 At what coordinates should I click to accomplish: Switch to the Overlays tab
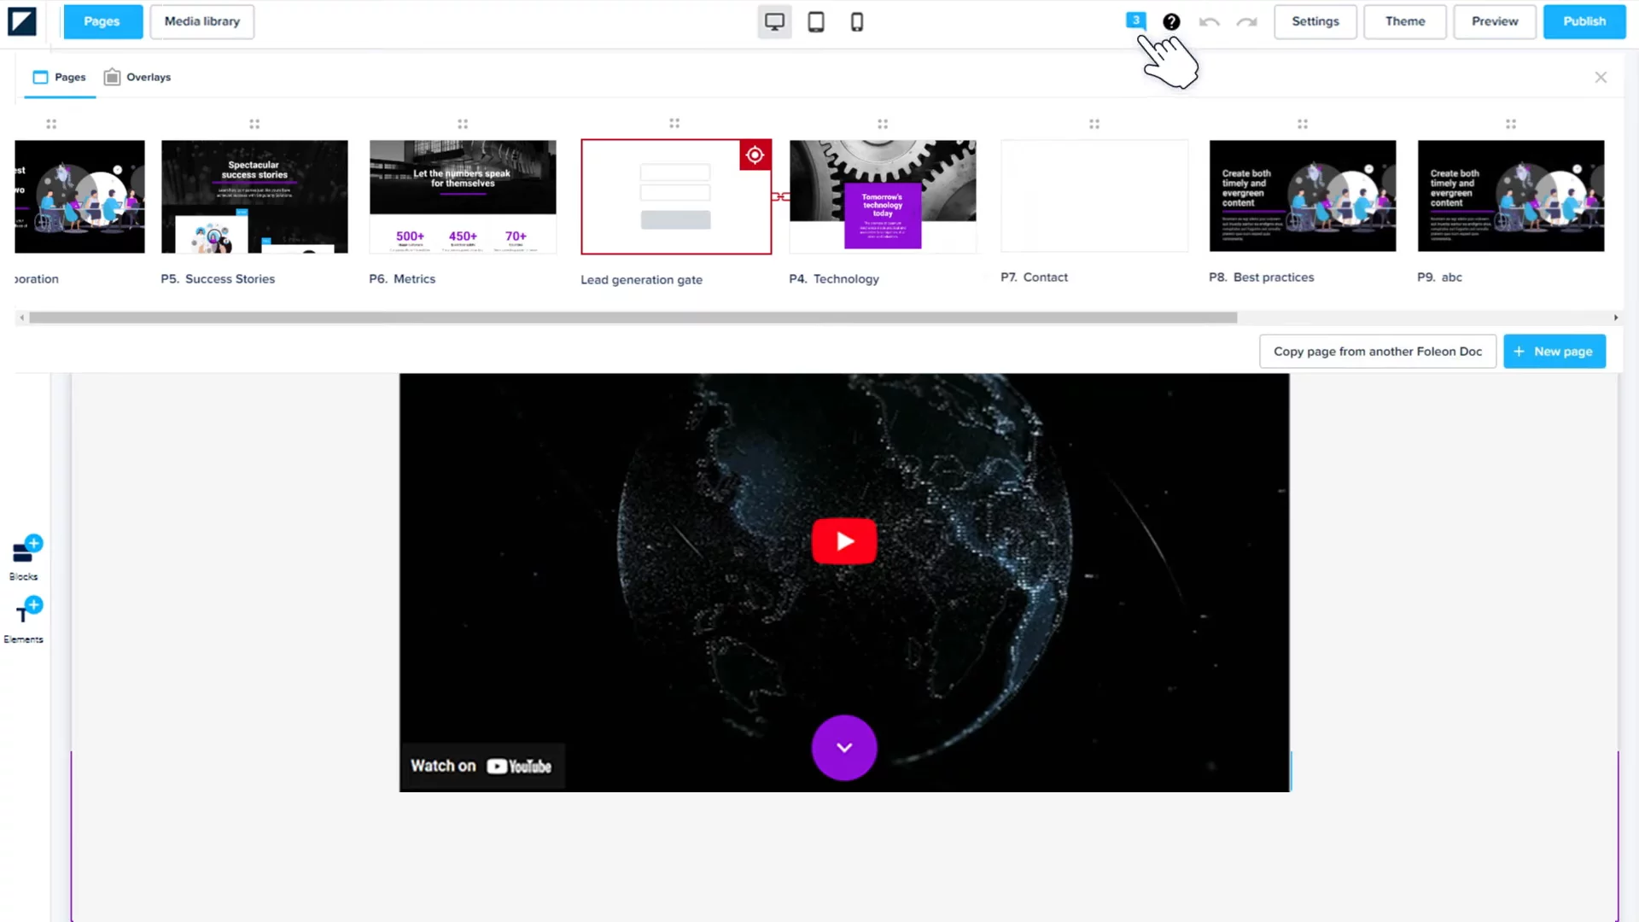pyautogui.click(x=137, y=77)
